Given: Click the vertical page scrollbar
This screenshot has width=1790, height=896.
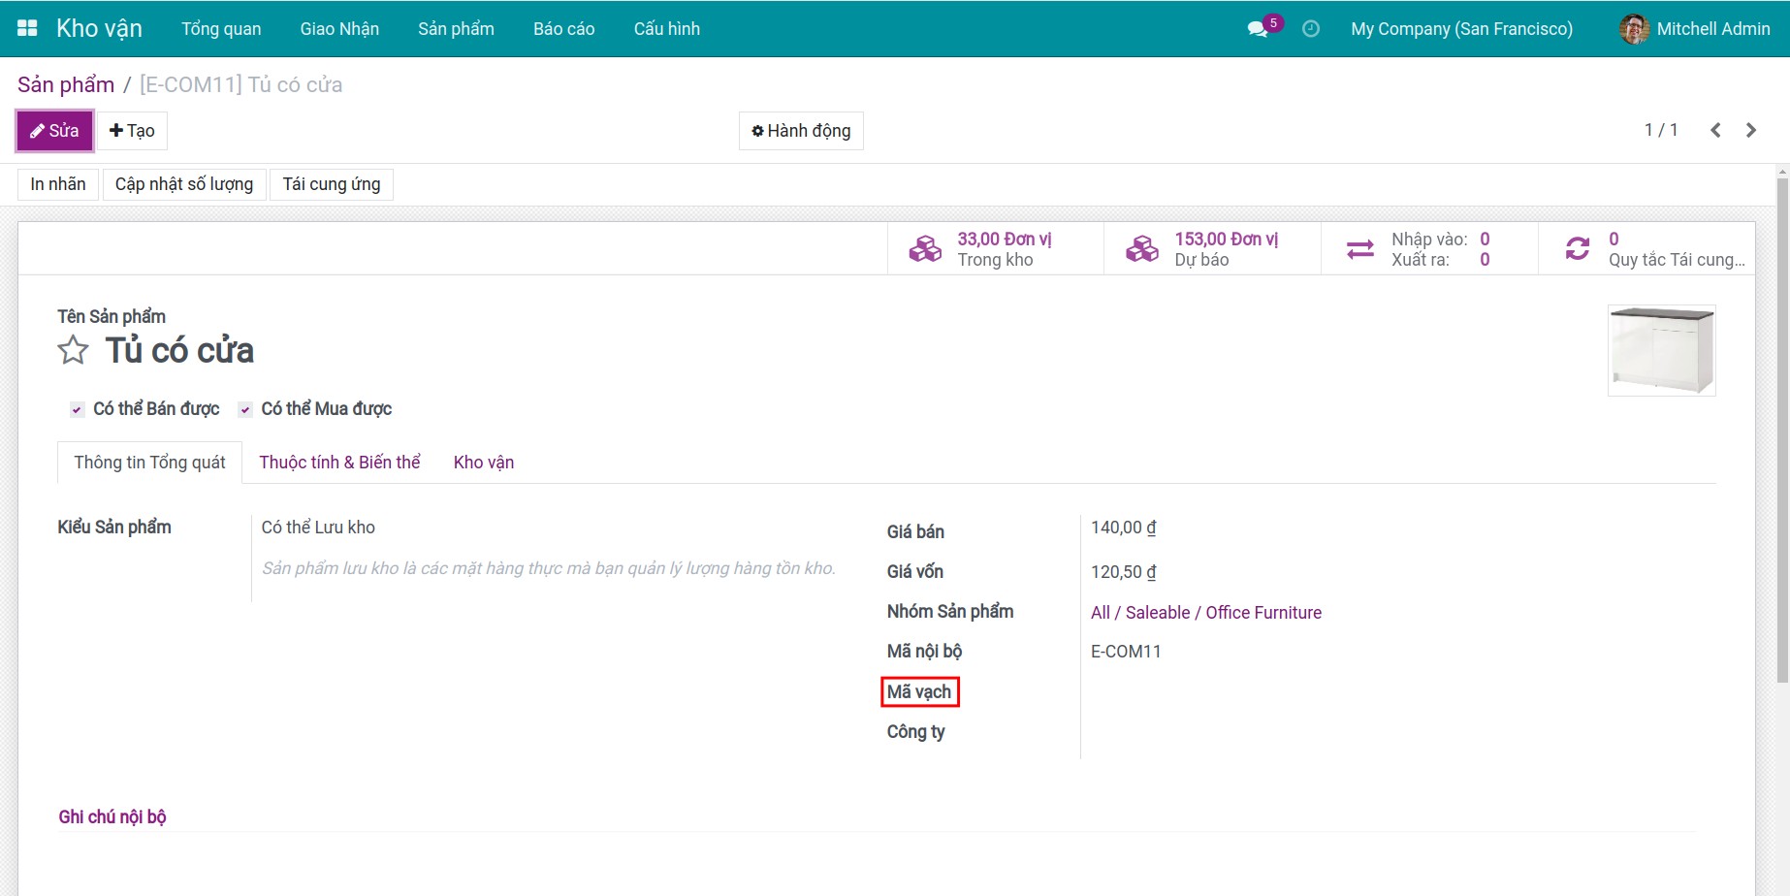Looking at the screenshot, I should click(1782, 431).
